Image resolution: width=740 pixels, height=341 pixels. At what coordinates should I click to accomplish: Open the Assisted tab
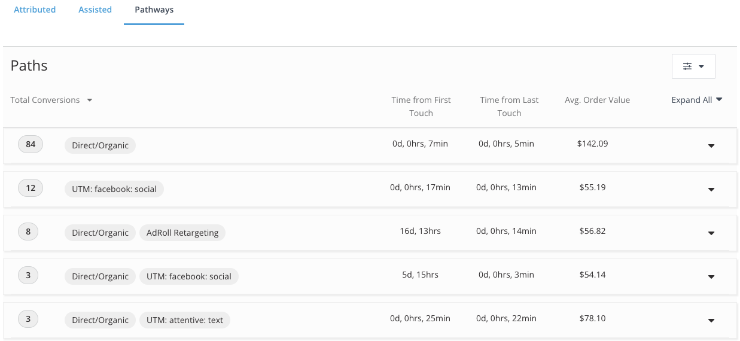[95, 10]
